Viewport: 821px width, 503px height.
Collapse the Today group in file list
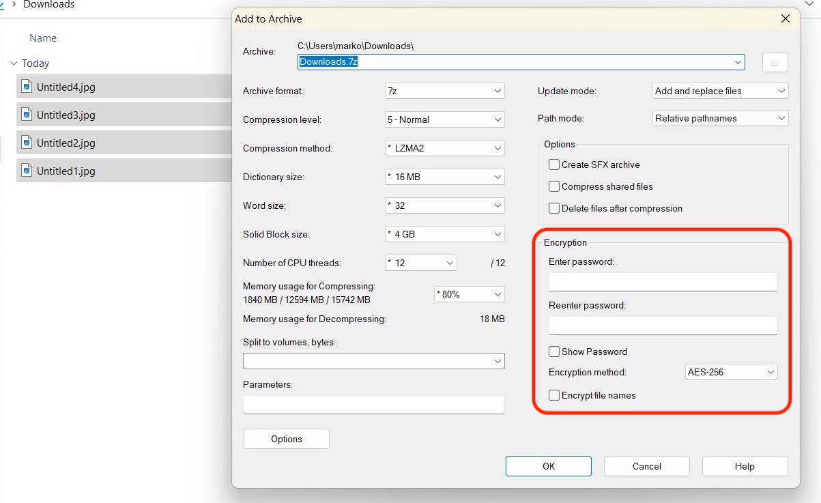pyautogui.click(x=14, y=63)
